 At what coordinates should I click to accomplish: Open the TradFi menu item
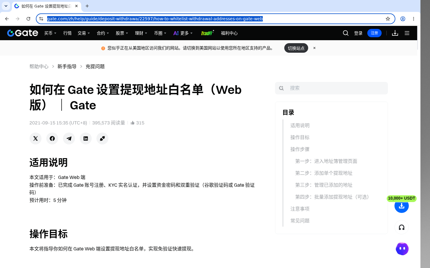point(207,33)
